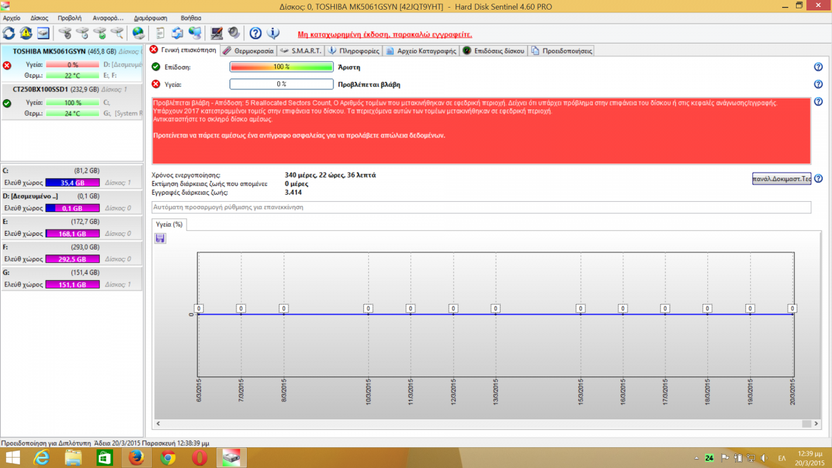This screenshot has width=832, height=468.
Task: Open File Explorer from the taskbar
Action: (73, 458)
